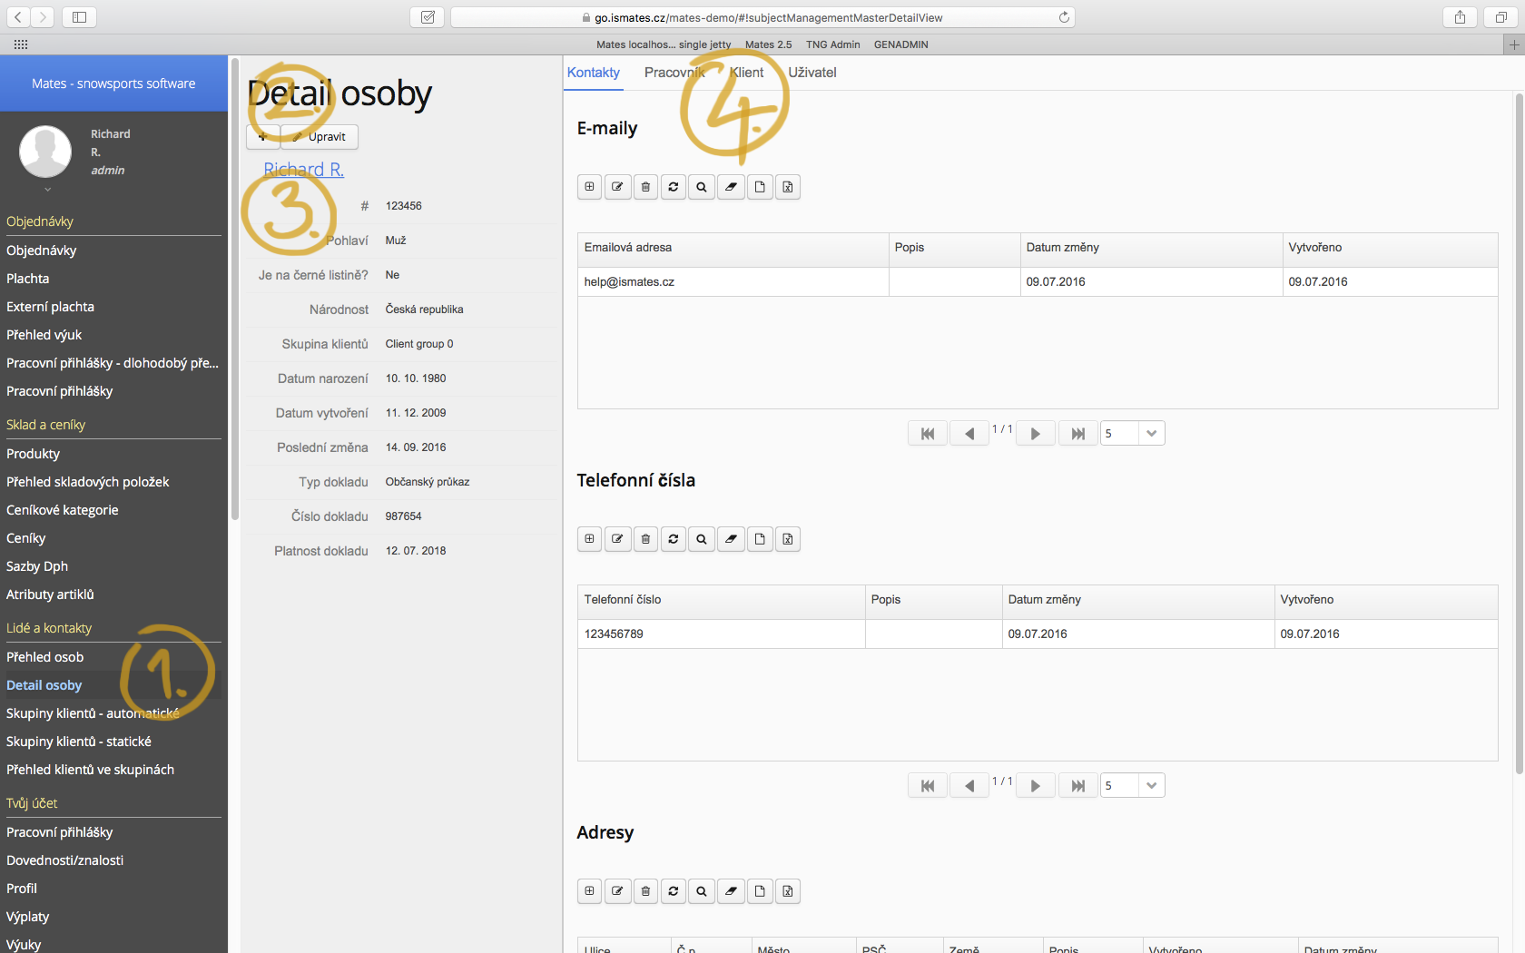This screenshot has height=953, width=1525.
Task: Clear filter with E-maily eraser icon
Action: tap(731, 187)
